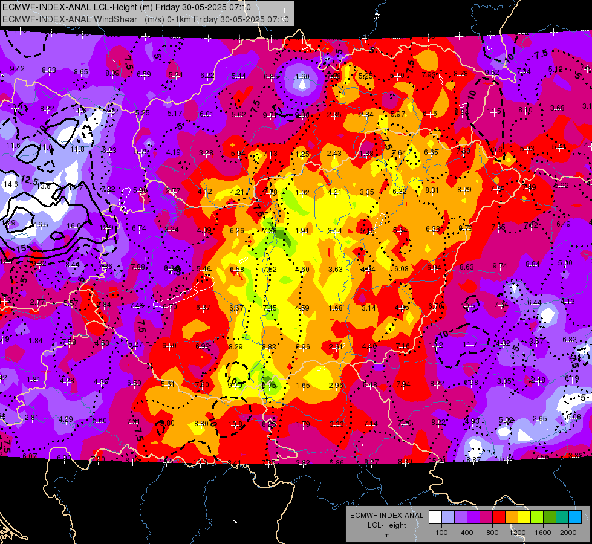
Task: Click the grid value '6.33'
Action: (x=433, y=229)
